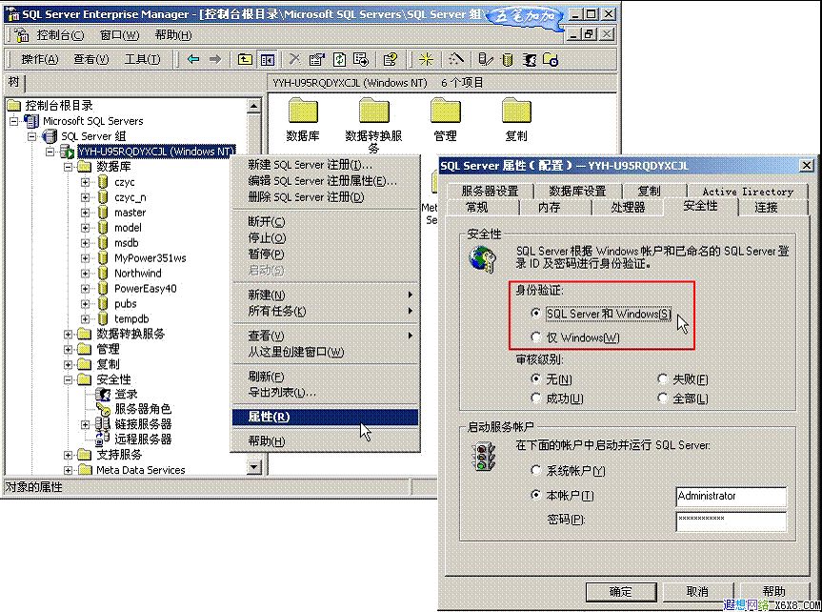Screen dimensions: 822x612
Task: Choose 导出列表(L)... in the context menu
Action: click(325, 392)
